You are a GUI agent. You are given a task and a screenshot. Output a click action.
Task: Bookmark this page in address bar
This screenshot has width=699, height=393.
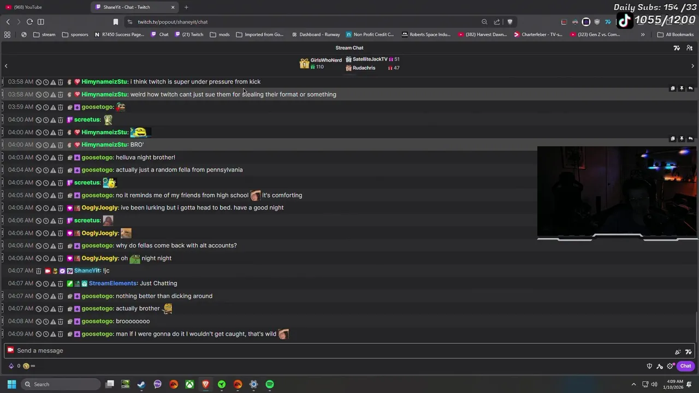tap(116, 22)
